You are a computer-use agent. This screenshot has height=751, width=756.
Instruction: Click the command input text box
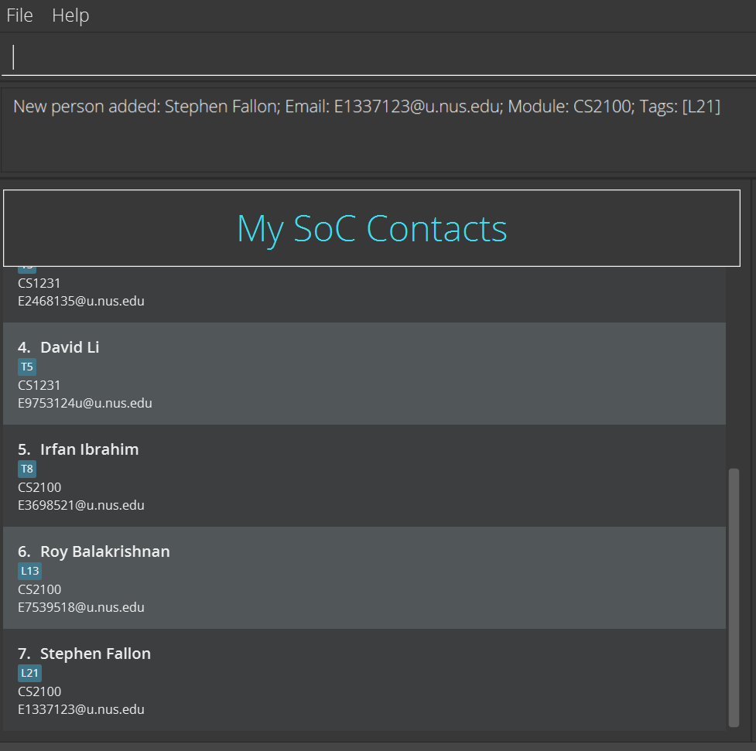point(378,57)
